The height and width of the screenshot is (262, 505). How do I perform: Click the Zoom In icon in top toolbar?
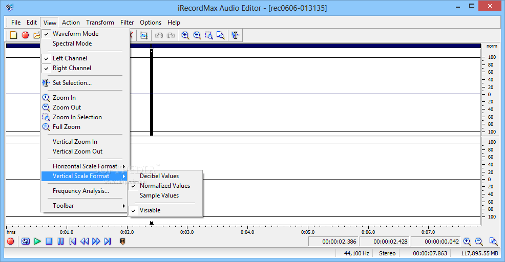[x=185, y=35]
